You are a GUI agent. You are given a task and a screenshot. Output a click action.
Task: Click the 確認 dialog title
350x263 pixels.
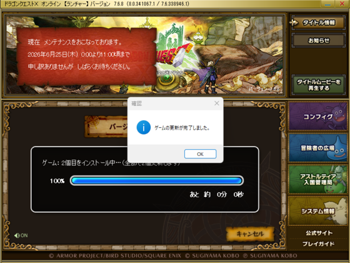point(136,103)
